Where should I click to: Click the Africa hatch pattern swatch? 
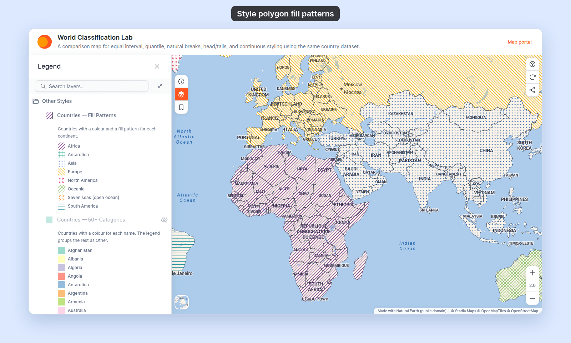(61, 146)
